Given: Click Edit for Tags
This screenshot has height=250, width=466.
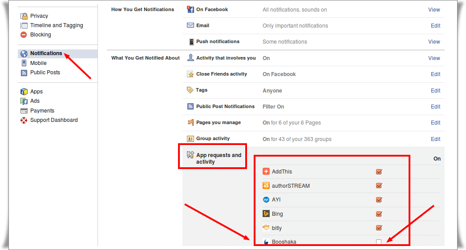Looking at the screenshot, I should [x=435, y=91].
